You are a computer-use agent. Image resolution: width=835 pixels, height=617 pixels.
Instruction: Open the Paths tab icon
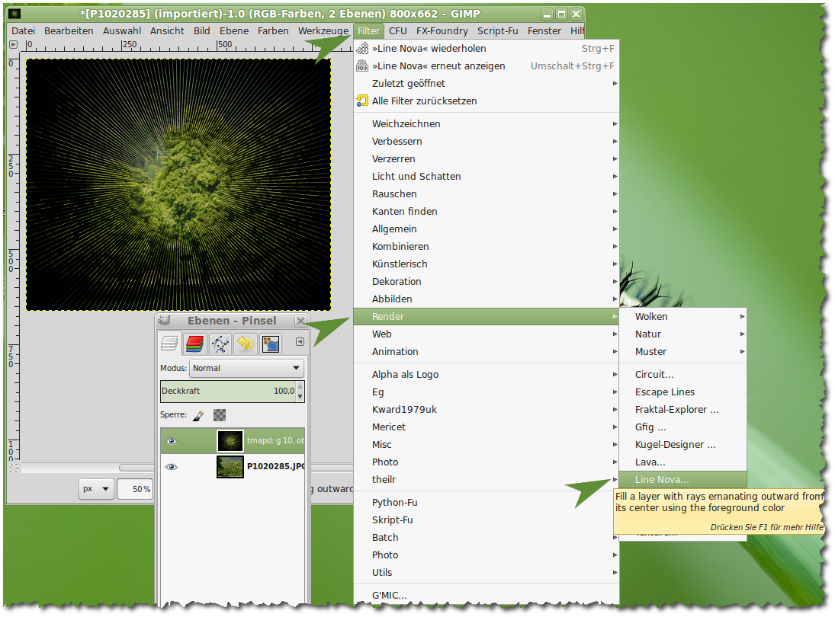pos(220,344)
